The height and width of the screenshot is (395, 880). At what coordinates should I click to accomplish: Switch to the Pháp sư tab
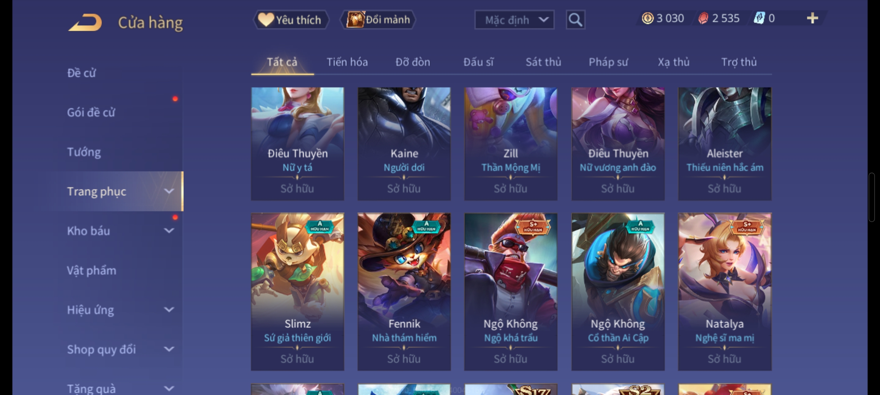tap(608, 62)
